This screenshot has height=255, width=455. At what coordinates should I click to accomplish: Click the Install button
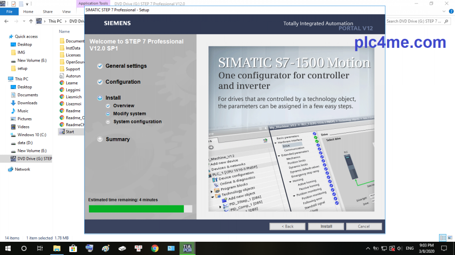point(326,226)
